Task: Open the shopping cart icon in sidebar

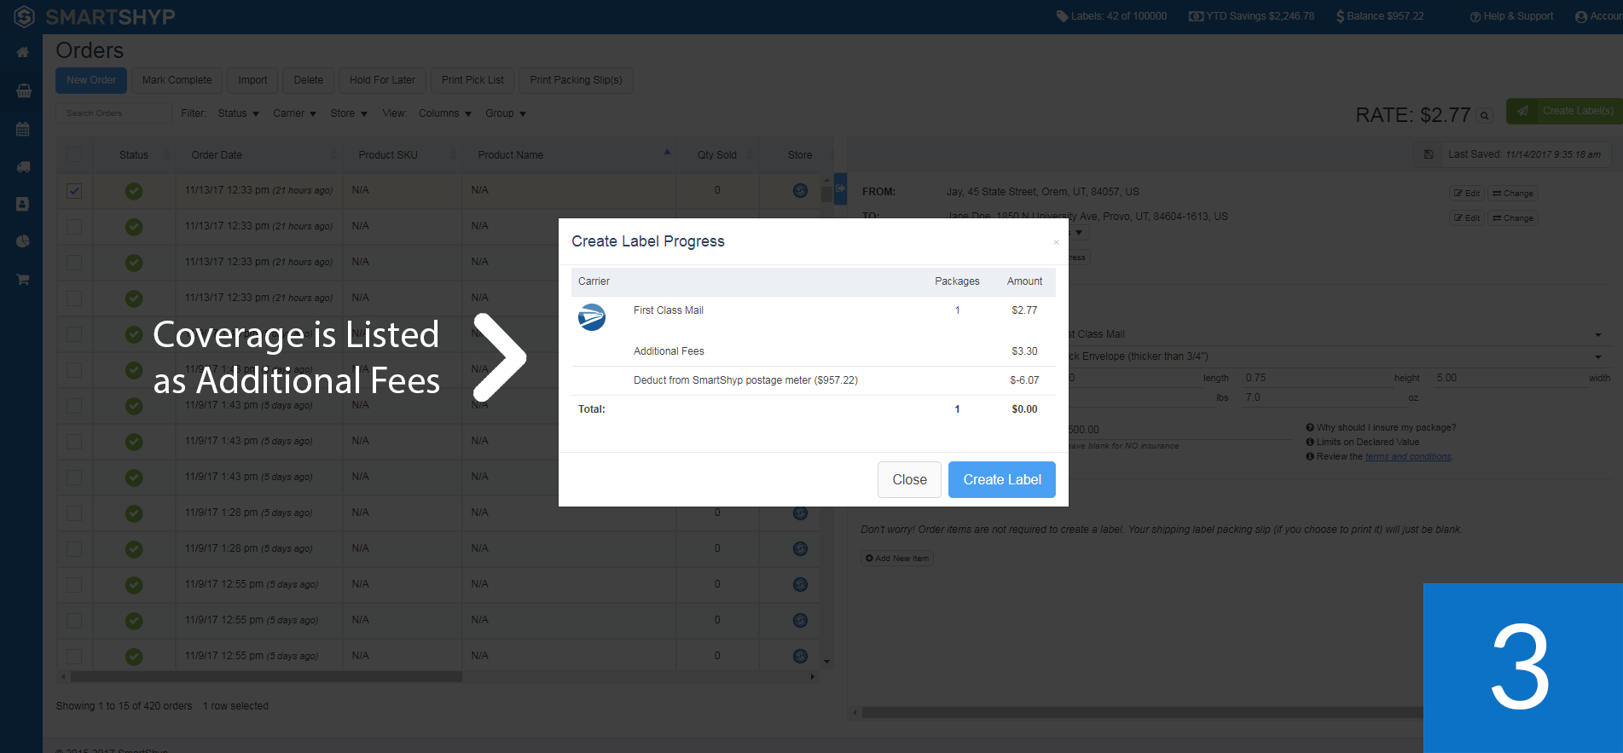Action: click(x=23, y=279)
